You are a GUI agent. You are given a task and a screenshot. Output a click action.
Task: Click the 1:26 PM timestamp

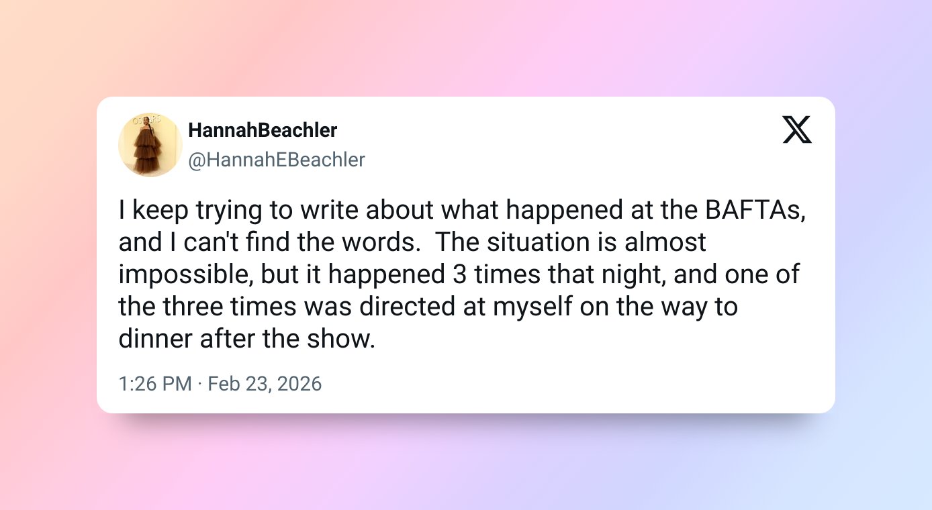(x=154, y=384)
